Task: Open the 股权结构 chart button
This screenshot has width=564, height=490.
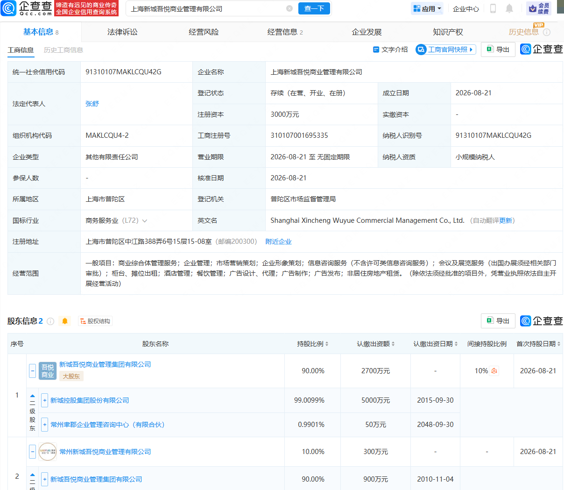Action: 95,321
